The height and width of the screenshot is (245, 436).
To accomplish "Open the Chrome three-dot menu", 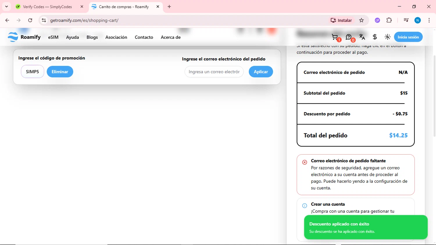I will click(429, 20).
